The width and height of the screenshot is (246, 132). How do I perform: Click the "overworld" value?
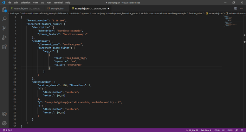pos(74,65)
